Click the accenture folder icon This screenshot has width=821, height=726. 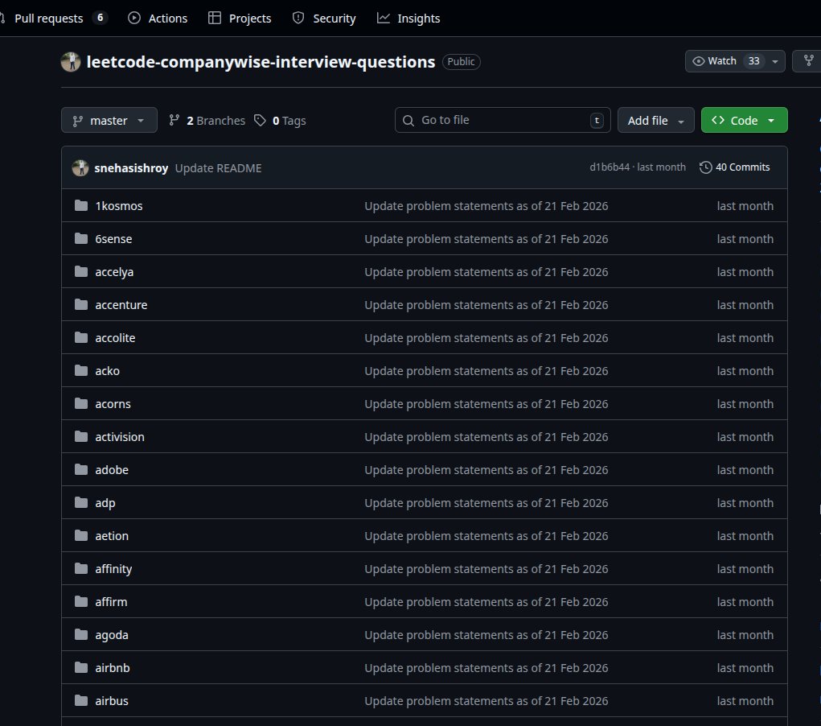pos(81,304)
